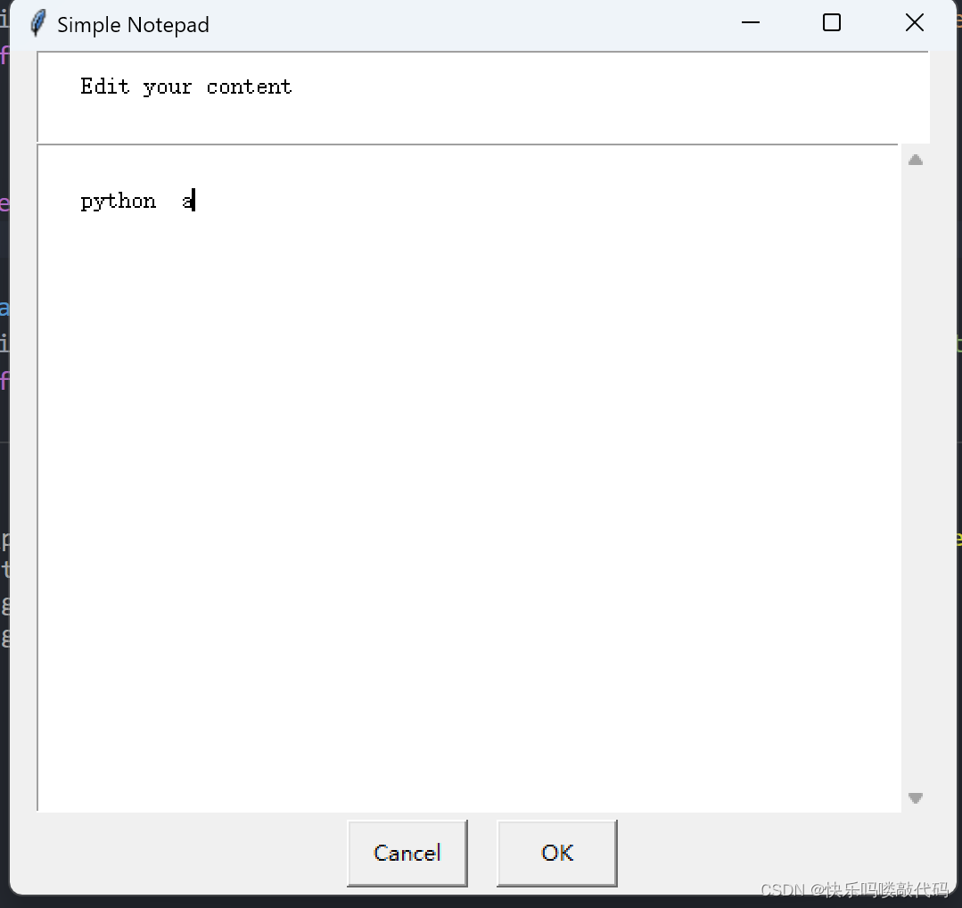Click the 'Edit your content' label

tap(186, 87)
